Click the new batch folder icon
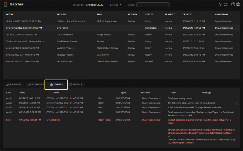 pyautogui.click(x=225, y=5)
